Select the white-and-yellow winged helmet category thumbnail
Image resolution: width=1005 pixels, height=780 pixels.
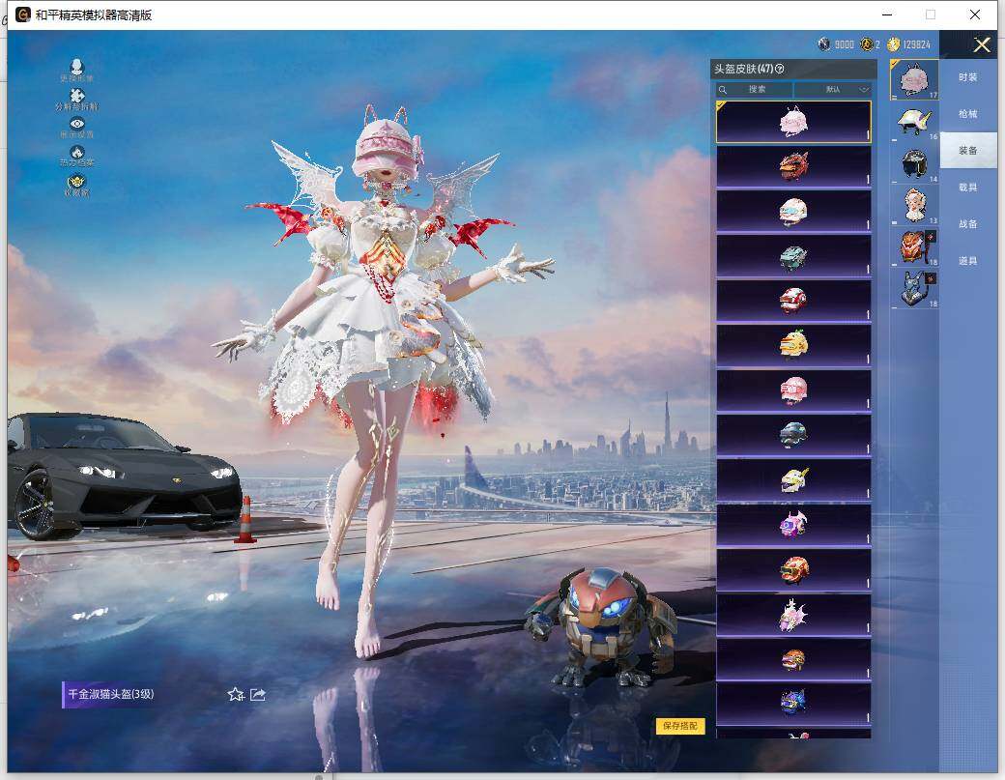tap(913, 122)
